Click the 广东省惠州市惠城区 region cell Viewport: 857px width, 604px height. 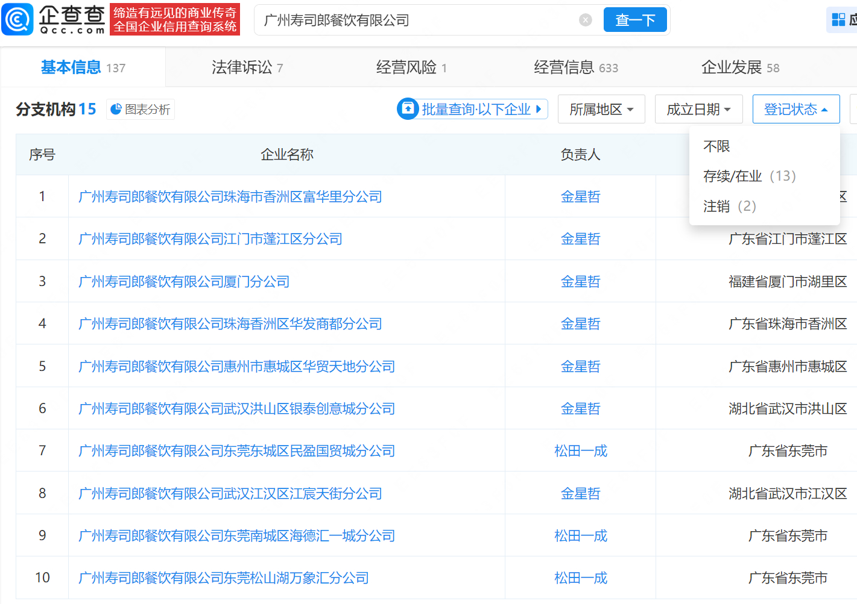point(788,367)
